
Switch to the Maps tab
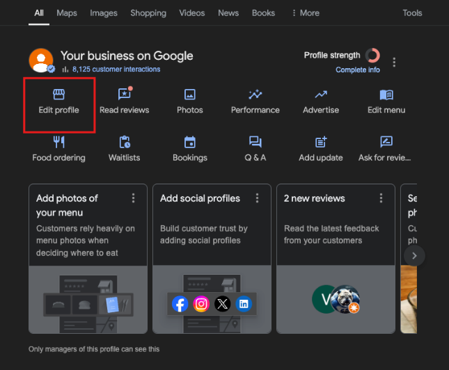(x=67, y=13)
